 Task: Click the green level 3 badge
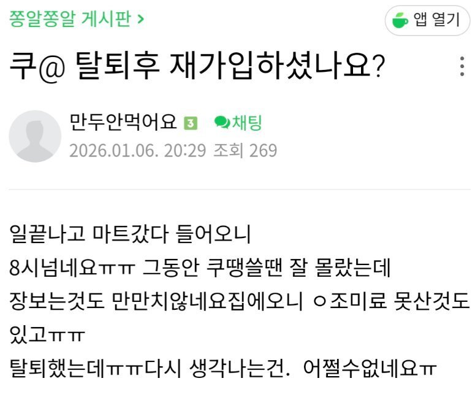tap(191, 123)
